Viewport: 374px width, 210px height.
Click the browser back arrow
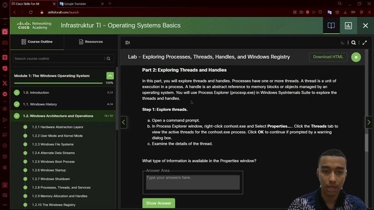coord(15,12)
